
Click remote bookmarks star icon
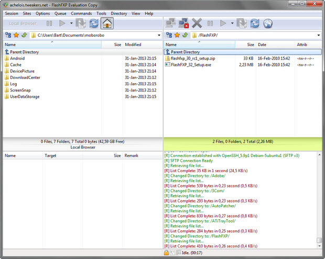[177, 35]
